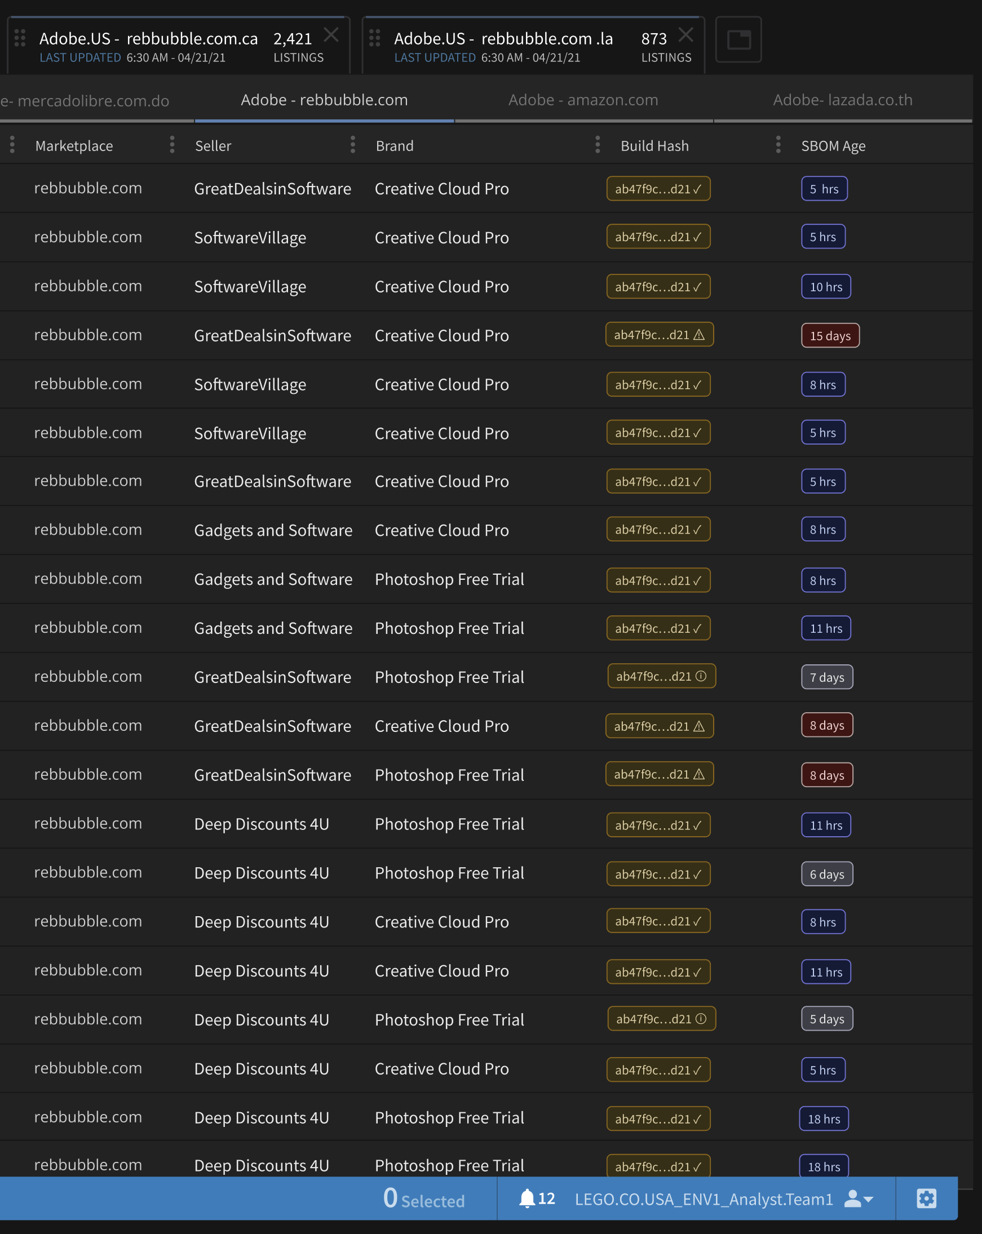Close the rebbubble.com.ca listing card
This screenshot has width=982, height=1234.
[331, 35]
